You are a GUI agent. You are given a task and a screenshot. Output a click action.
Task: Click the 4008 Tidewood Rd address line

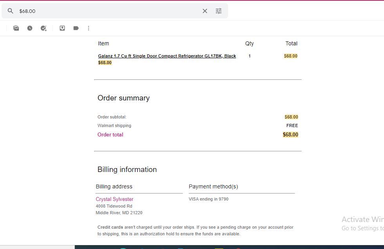[114, 206]
